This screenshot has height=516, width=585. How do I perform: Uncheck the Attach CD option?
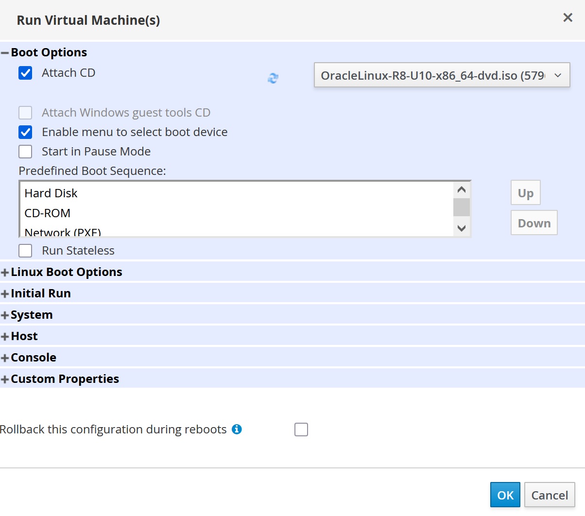pos(25,73)
